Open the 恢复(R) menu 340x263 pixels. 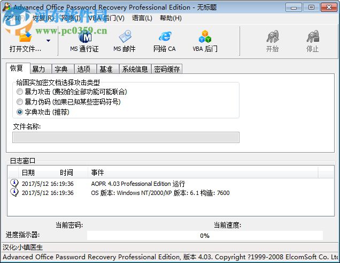43,18
